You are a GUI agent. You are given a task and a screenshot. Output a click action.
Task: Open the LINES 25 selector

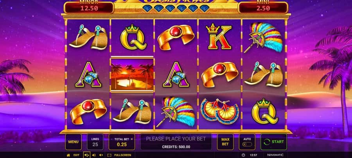pos(95,142)
